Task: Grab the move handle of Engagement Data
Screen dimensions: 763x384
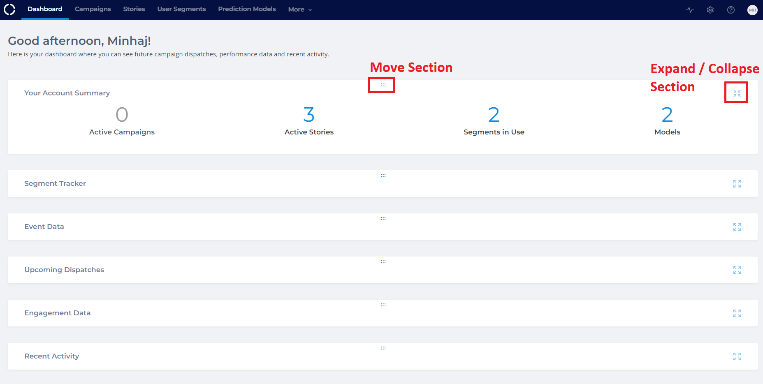Action: 383,305
